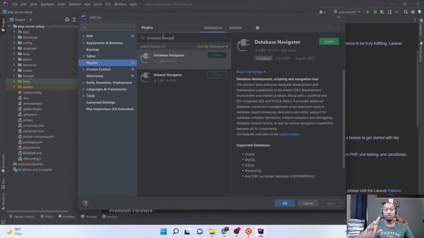The width and height of the screenshot is (424, 238).
Task: Click Database Navigator plugin icon in results list
Action: point(146,58)
